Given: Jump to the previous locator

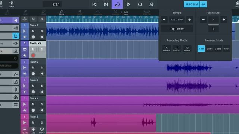Looking at the screenshot, I should point(94,4).
